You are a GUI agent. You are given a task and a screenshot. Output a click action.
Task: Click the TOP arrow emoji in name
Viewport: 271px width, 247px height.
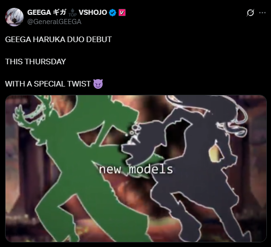[73, 13]
